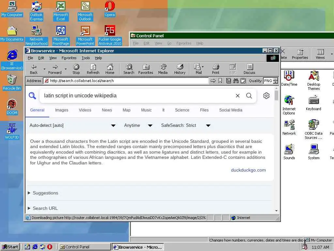Open search preferences gear icon
The height and width of the screenshot is (251, 334).
(x=266, y=96)
